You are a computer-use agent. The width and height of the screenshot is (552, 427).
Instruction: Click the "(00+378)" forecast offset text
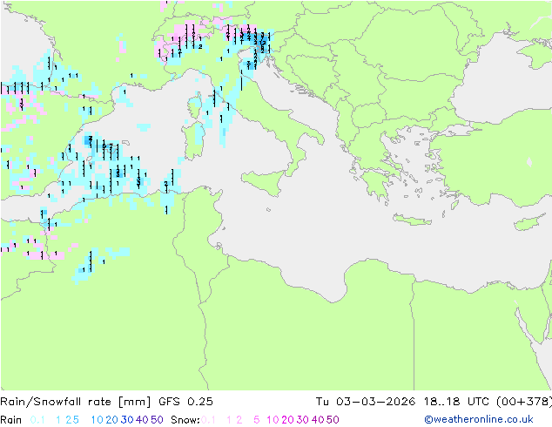[x=524, y=402]
